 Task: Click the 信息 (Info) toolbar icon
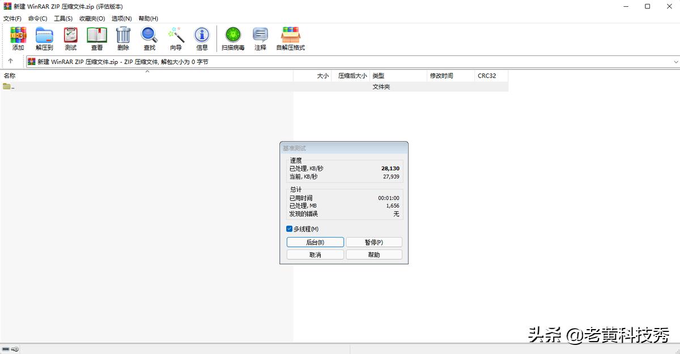202,37
